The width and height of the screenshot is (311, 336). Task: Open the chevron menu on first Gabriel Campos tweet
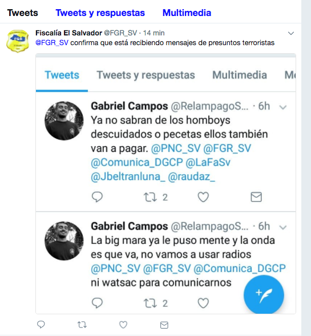click(x=283, y=107)
